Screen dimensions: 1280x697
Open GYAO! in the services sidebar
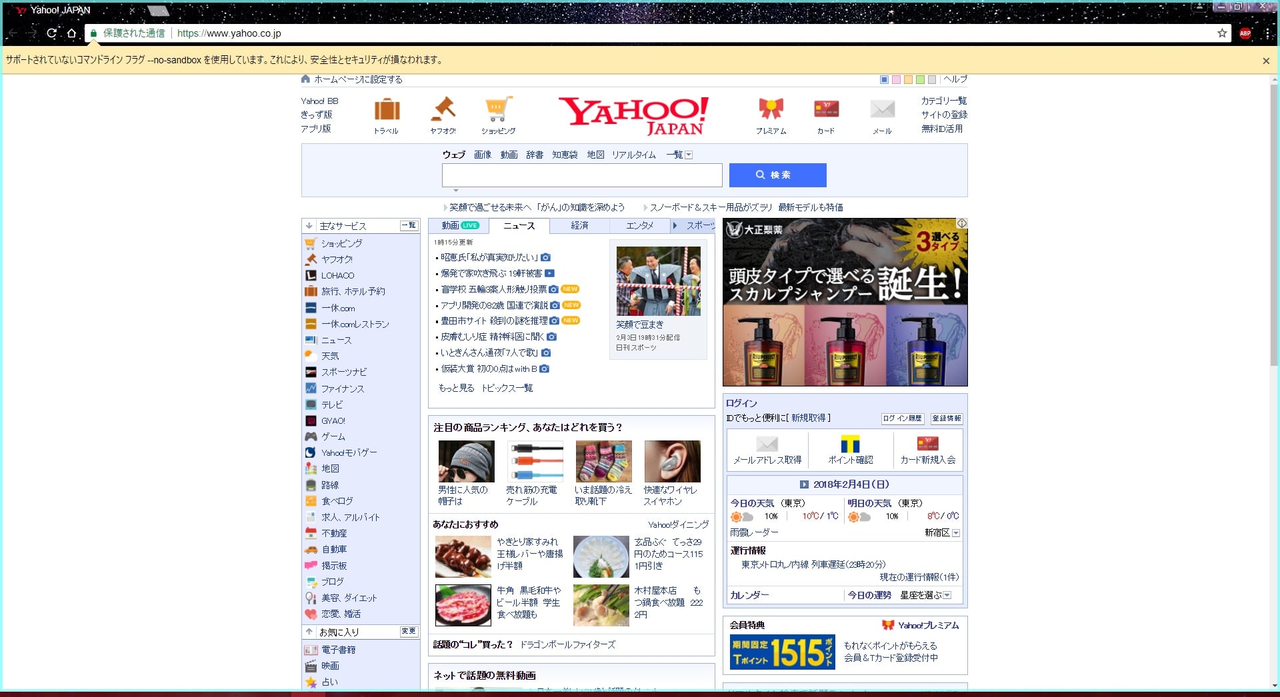(333, 421)
